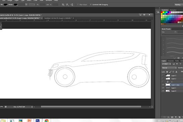The image size is (183, 122).
Task: Open the Painting workspace dropdown
Action: tap(179, 5)
